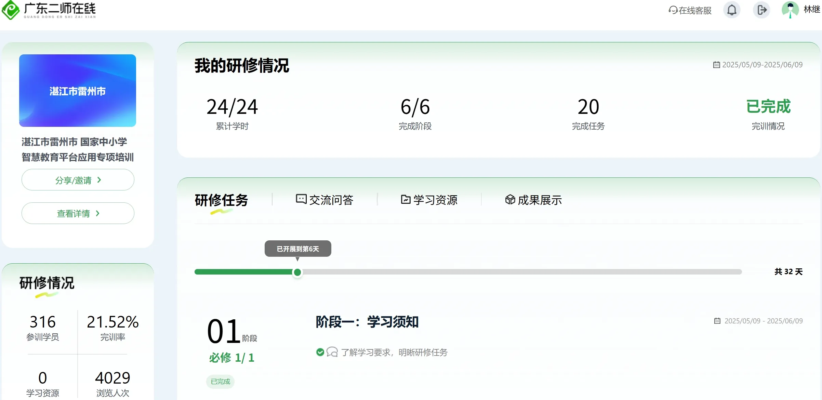Click the green completed checkmark on task

[x=320, y=352]
